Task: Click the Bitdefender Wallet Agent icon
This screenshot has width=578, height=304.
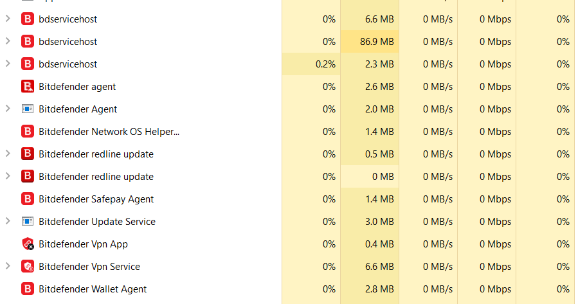Action: tap(28, 289)
